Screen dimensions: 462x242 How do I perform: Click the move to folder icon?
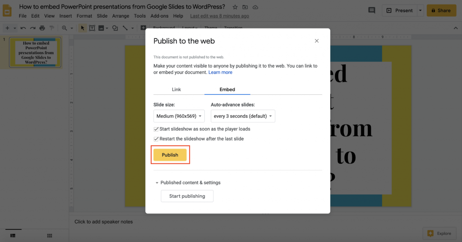pyautogui.click(x=245, y=7)
